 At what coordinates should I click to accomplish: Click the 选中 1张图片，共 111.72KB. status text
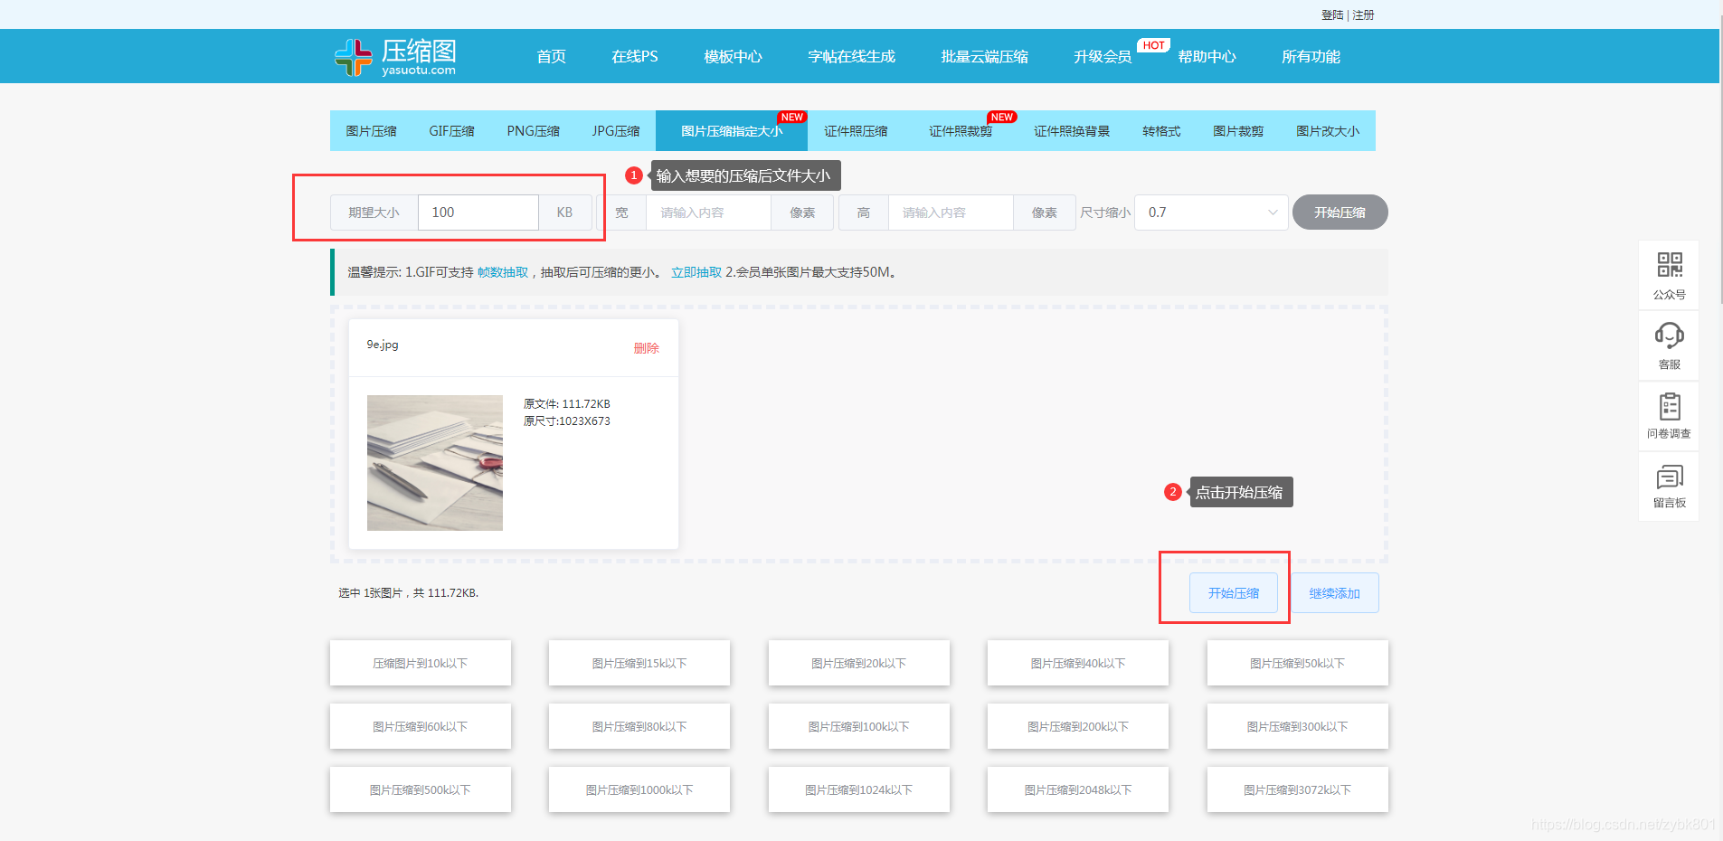point(409,593)
